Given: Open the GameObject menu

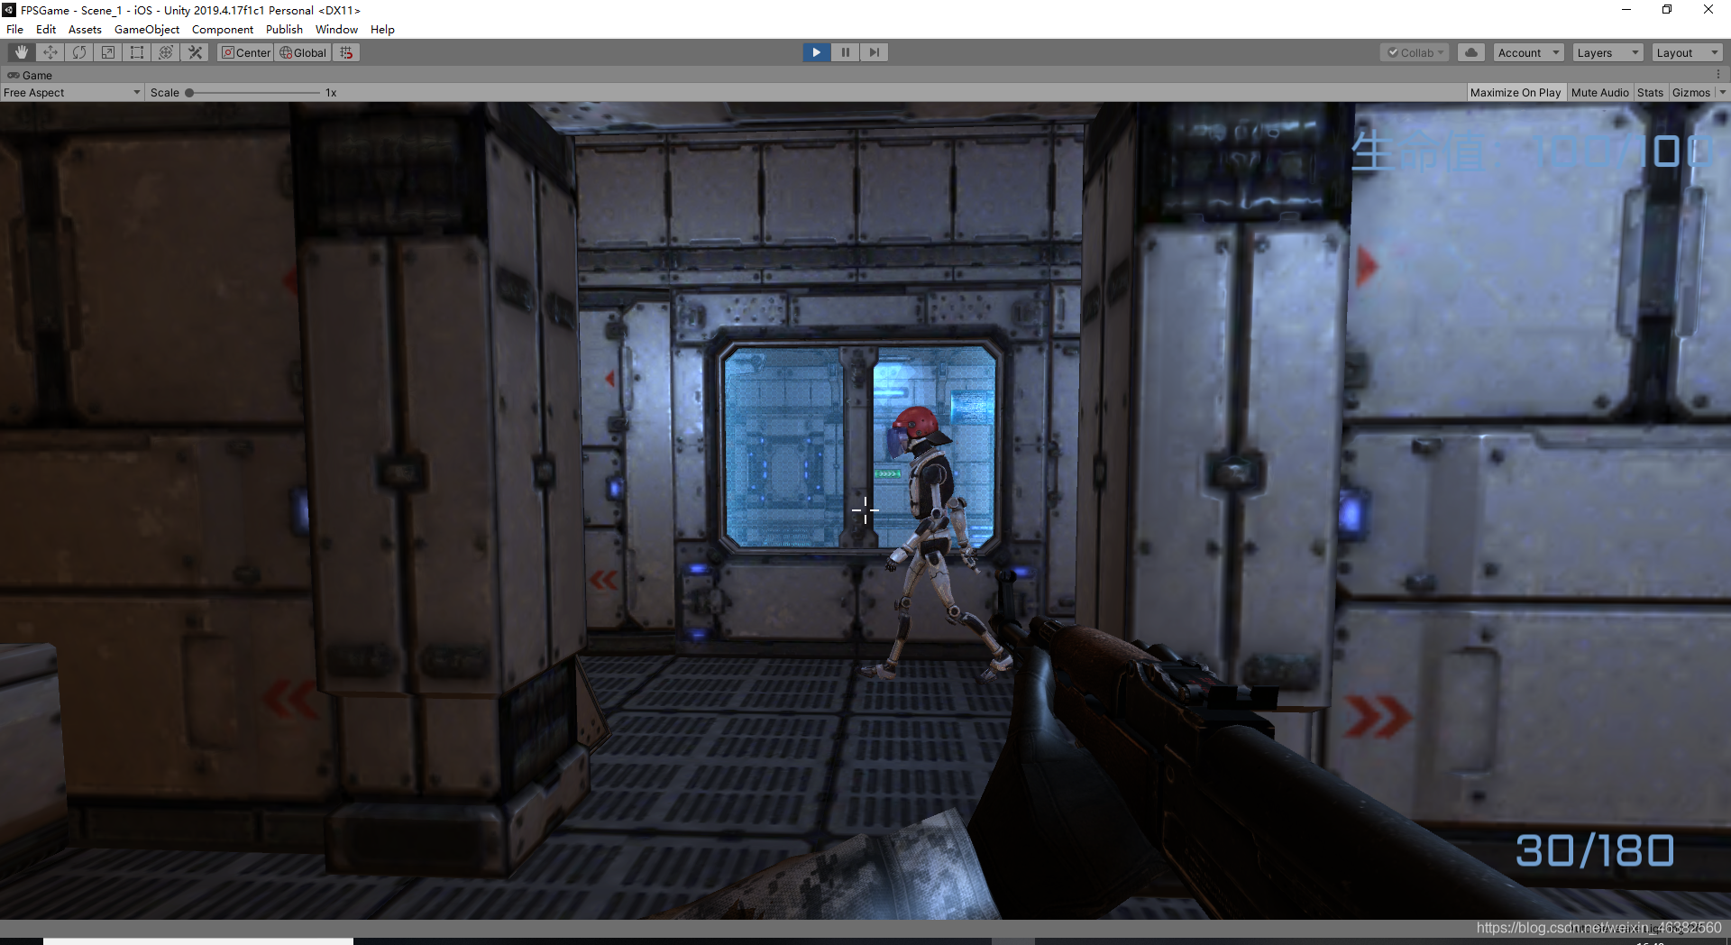Looking at the screenshot, I should pos(147,30).
